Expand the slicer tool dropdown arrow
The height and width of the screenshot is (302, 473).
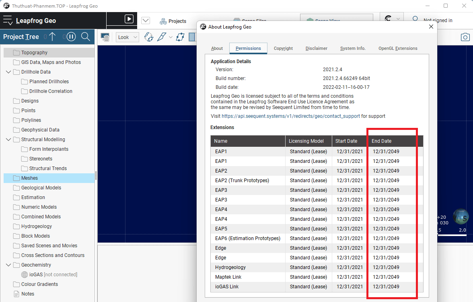click(171, 37)
